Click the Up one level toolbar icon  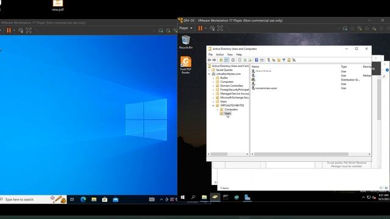tap(221, 60)
